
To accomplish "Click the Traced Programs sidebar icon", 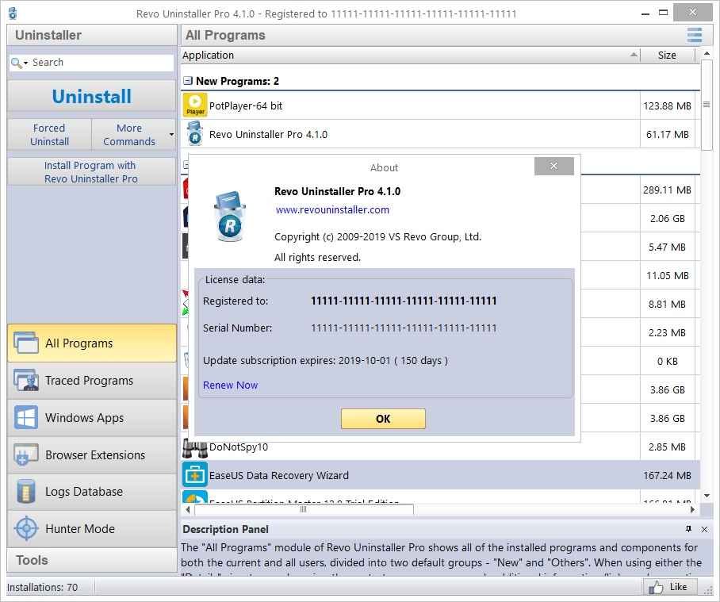I will coord(26,380).
